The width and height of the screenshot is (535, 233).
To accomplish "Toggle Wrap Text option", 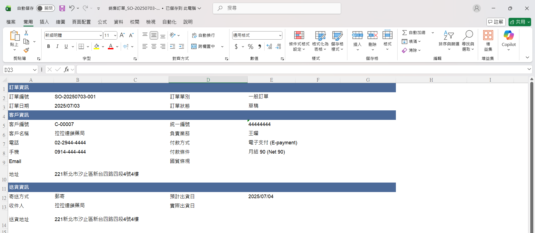I will point(203,35).
